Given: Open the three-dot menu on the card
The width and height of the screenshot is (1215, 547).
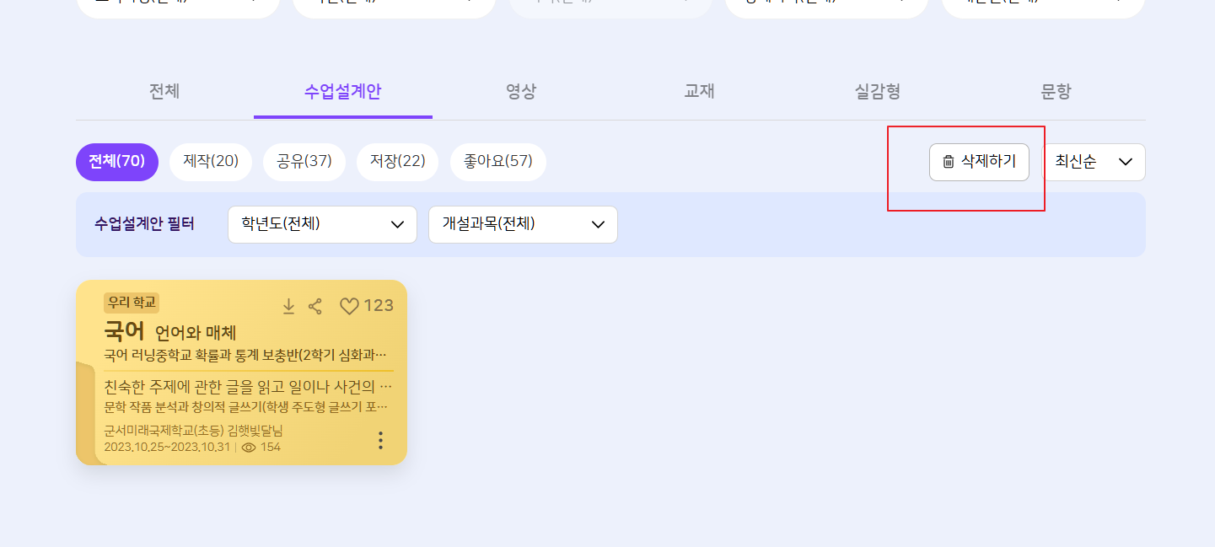Looking at the screenshot, I should click(380, 440).
